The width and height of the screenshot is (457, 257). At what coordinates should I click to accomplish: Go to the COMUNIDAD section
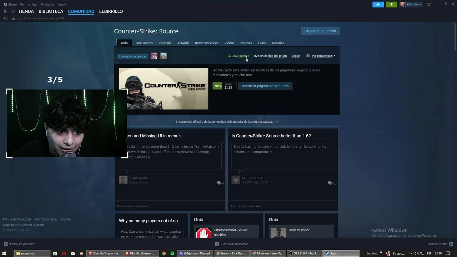[81, 11]
